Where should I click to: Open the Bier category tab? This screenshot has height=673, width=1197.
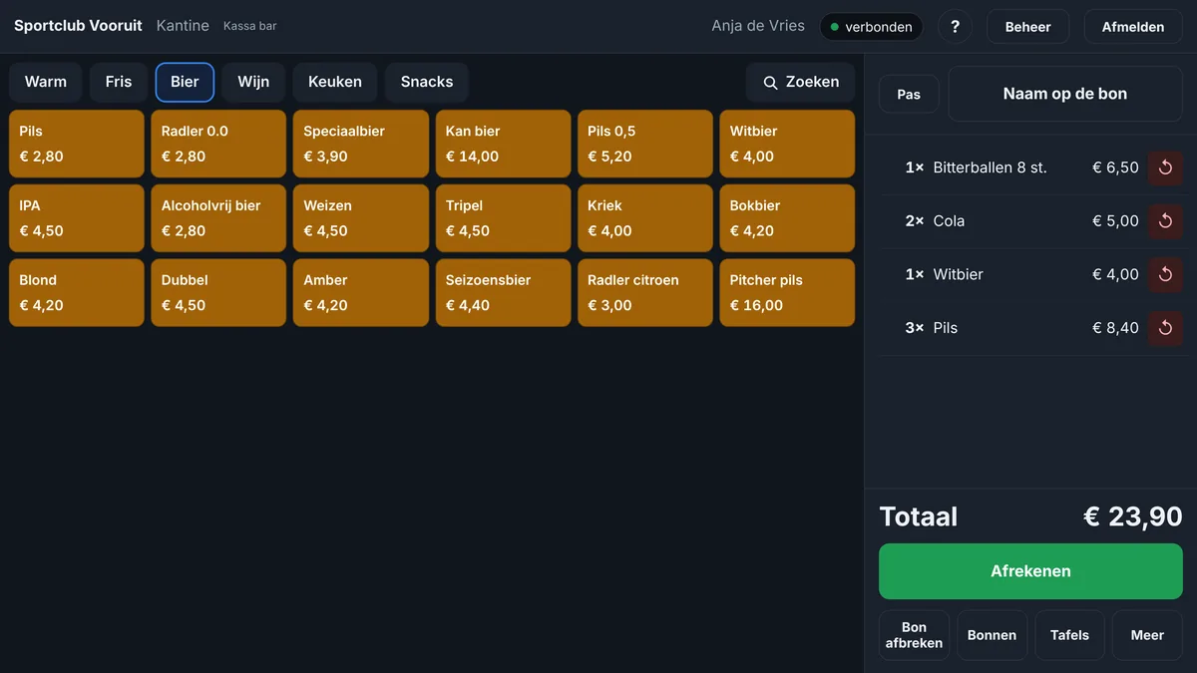(185, 82)
